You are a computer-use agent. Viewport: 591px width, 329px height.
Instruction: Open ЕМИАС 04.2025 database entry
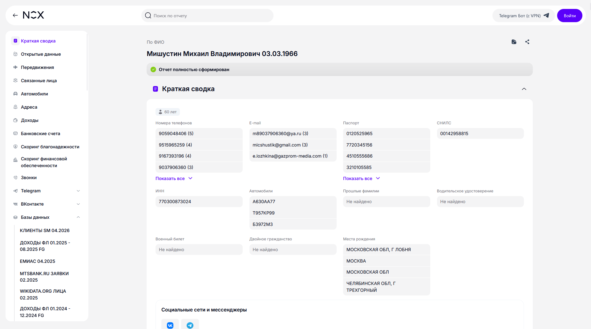tap(38, 261)
